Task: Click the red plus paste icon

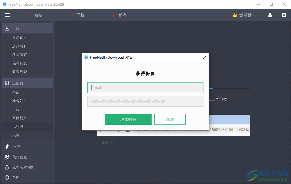Action: 30,15
